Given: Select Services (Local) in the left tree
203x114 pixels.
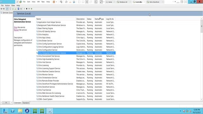Looking at the screenshot, I should pos(7,13).
